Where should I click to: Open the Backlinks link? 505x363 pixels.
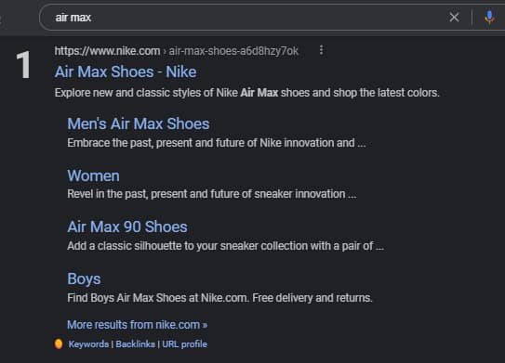(x=135, y=344)
